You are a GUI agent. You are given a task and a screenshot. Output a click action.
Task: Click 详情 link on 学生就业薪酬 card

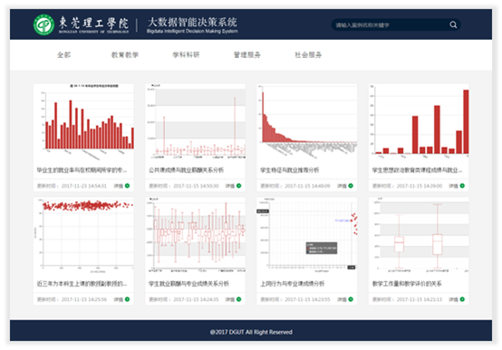pos(230,299)
